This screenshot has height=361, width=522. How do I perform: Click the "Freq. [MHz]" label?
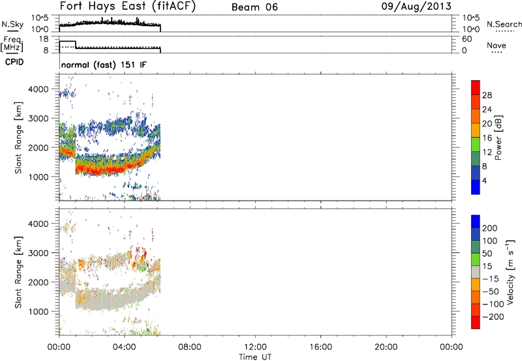tap(12, 44)
